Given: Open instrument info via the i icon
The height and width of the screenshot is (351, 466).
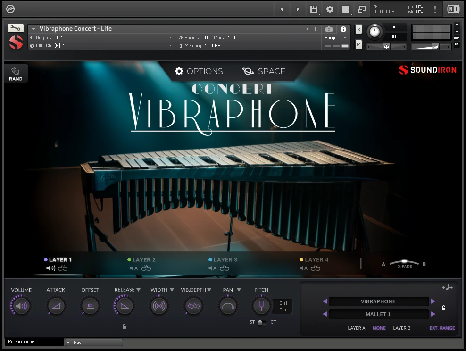Looking at the screenshot, I should point(343,29).
